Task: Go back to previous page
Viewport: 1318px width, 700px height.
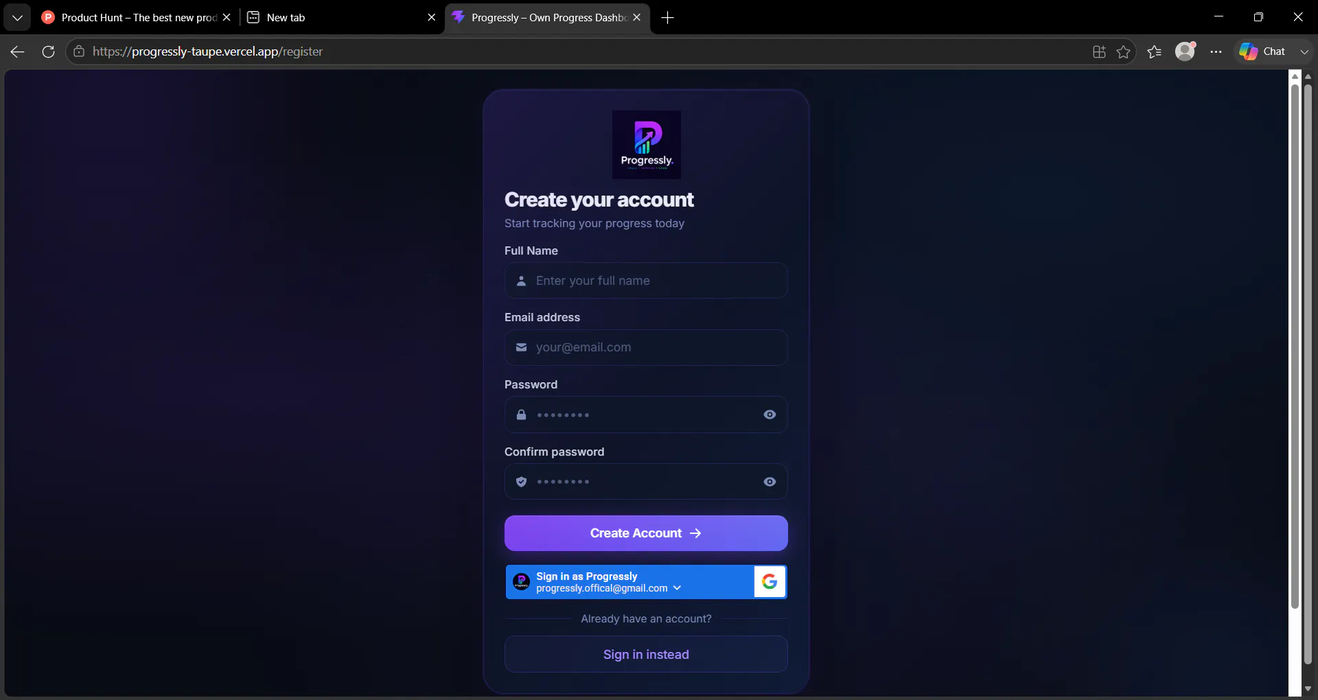Action: pyautogui.click(x=17, y=51)
